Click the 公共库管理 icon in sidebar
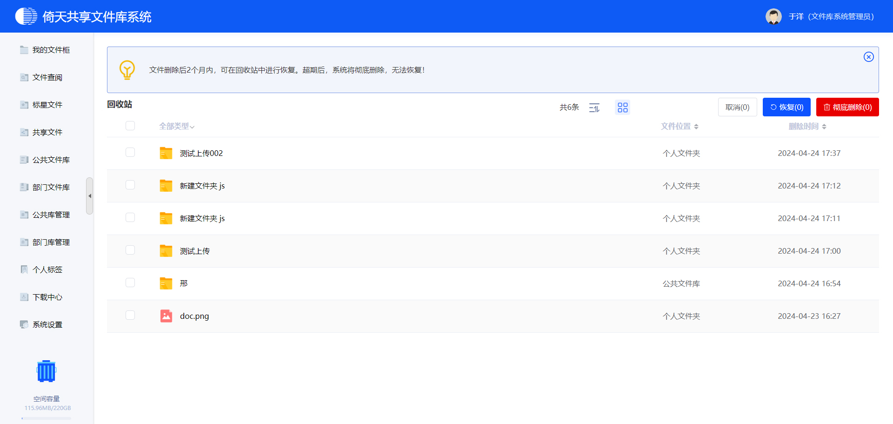893x424 pixels. click(x=24, y=215)
